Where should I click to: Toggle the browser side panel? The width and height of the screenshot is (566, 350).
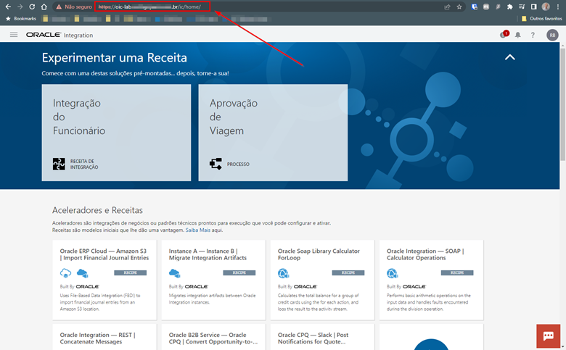point(533,7)
